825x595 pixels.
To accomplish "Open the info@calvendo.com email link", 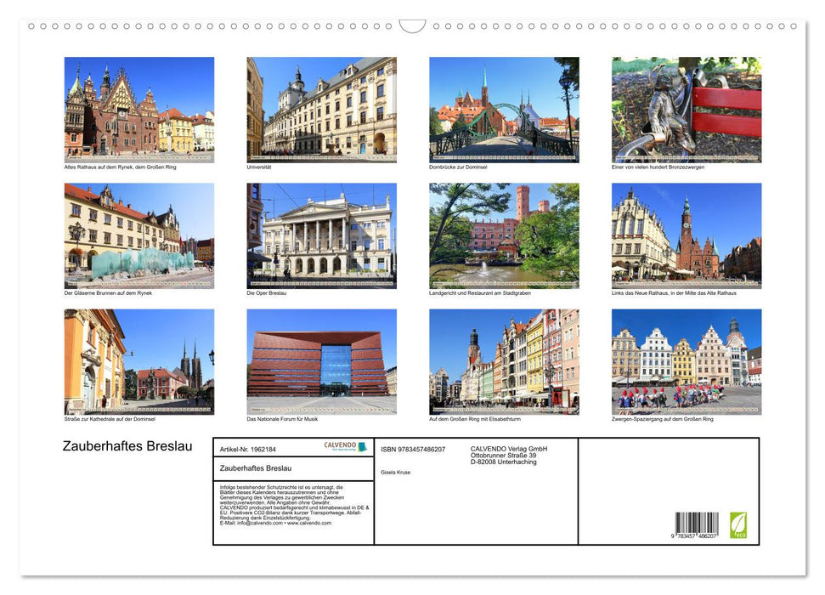I will point(259,524).
